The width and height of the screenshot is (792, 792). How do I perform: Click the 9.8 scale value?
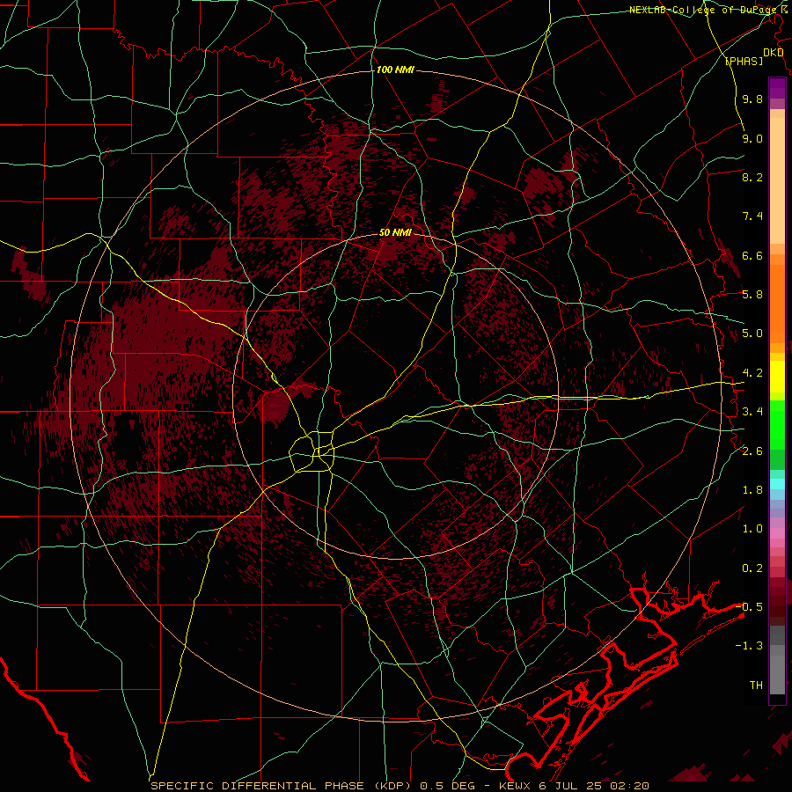752,99
